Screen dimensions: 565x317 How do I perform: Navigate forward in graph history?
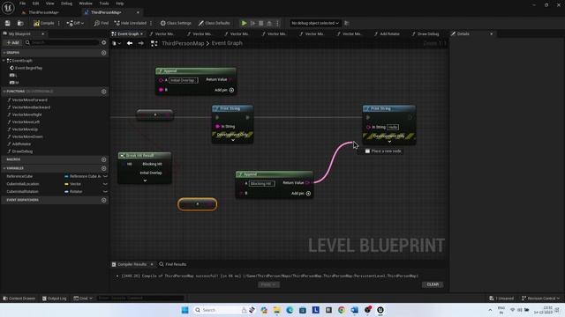tap(141, 43)
